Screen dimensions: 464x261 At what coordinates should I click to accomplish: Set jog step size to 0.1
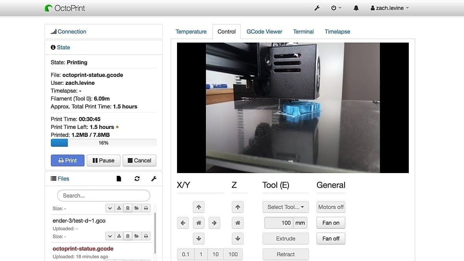[x=185, y=254]
